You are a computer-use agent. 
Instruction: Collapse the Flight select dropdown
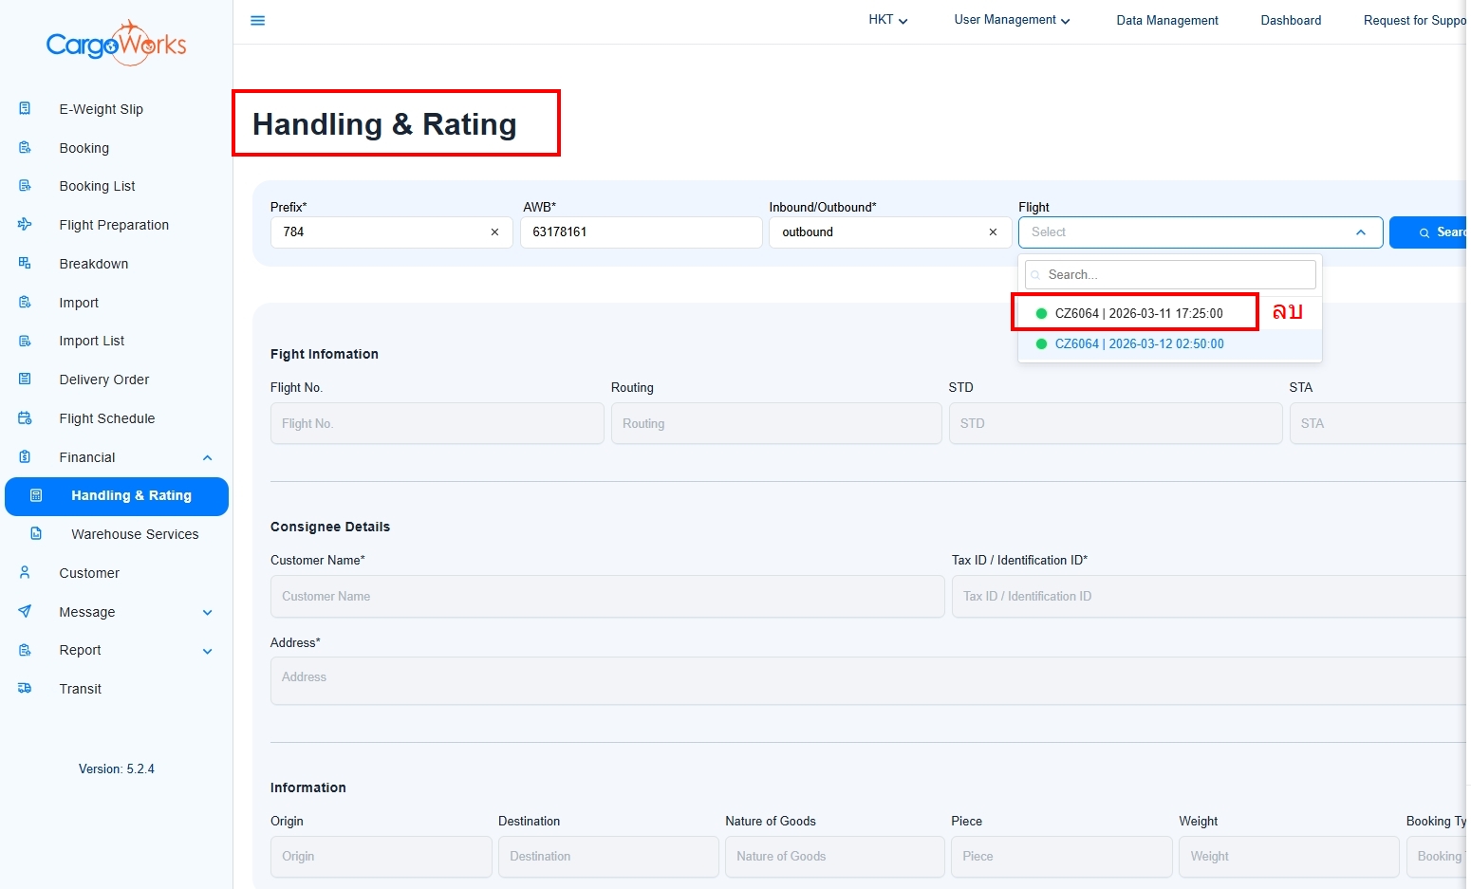(x=1360, y=232)
